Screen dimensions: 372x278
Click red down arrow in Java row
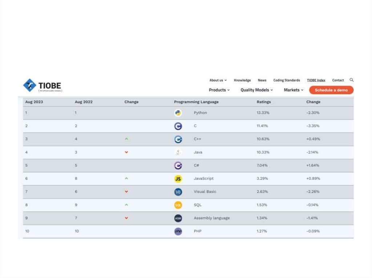pyautogui.click(x=126, y=152)
